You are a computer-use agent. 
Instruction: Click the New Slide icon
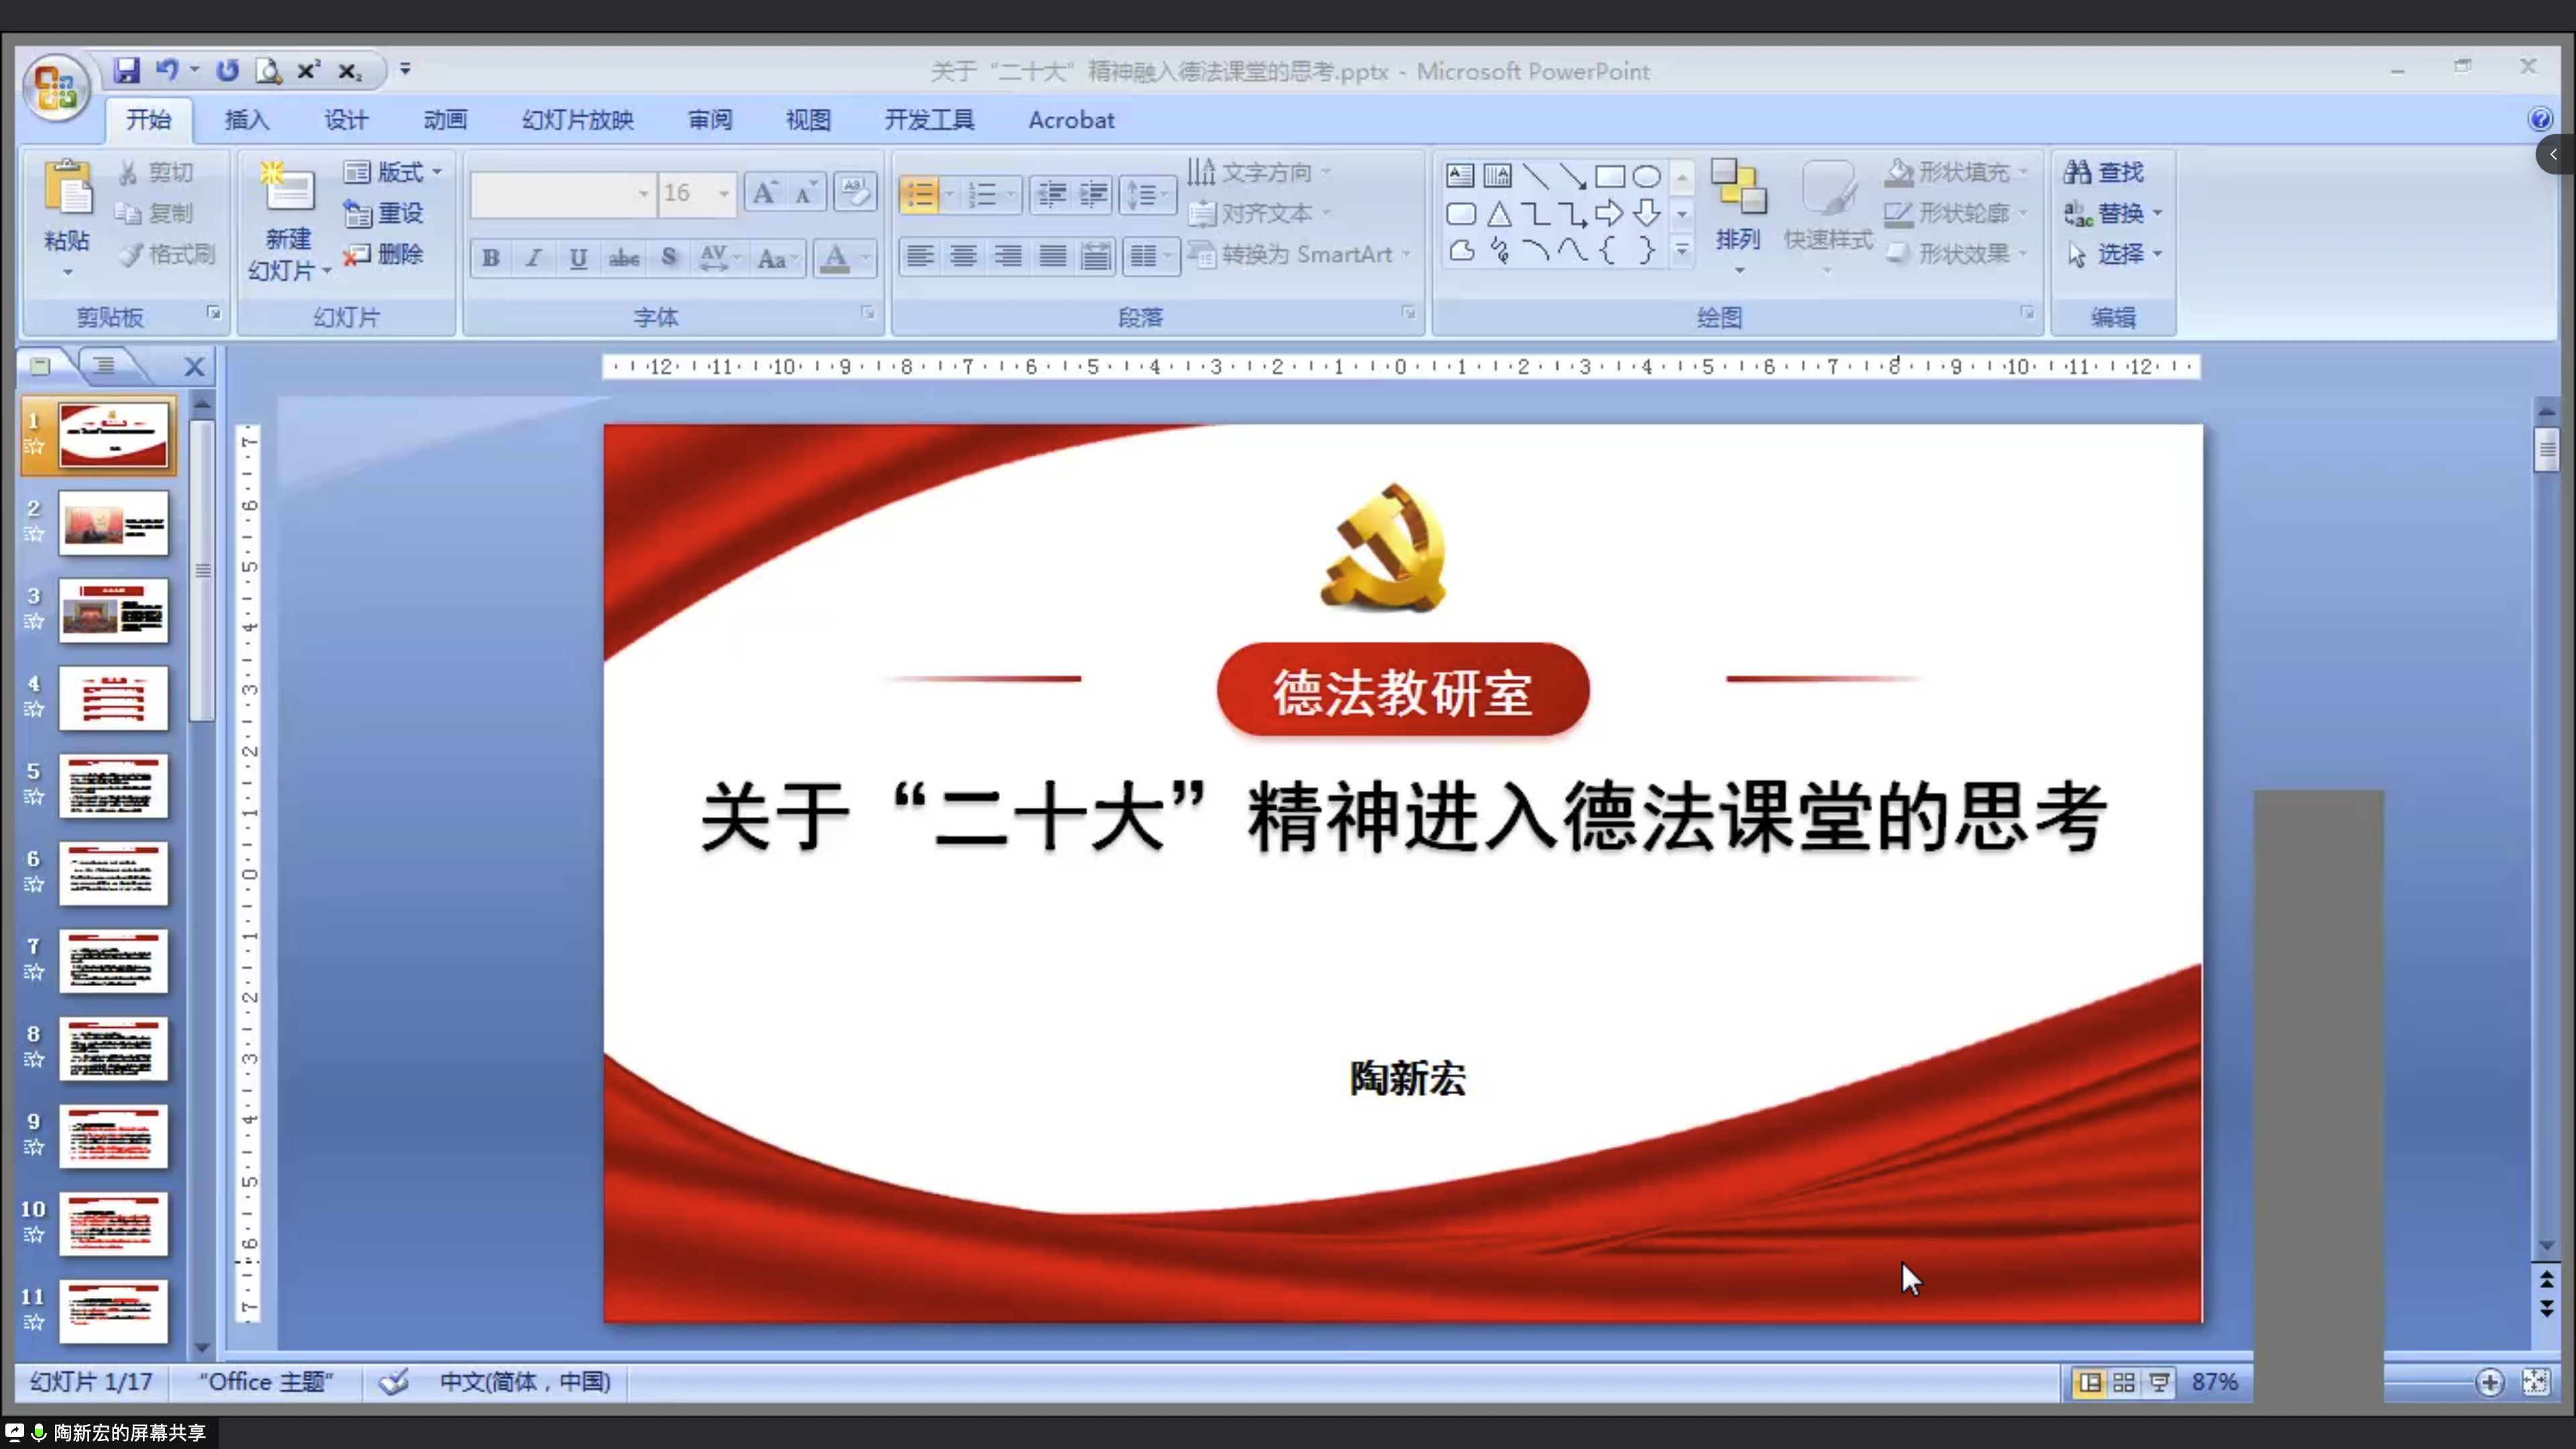click(x=288, y=189)
